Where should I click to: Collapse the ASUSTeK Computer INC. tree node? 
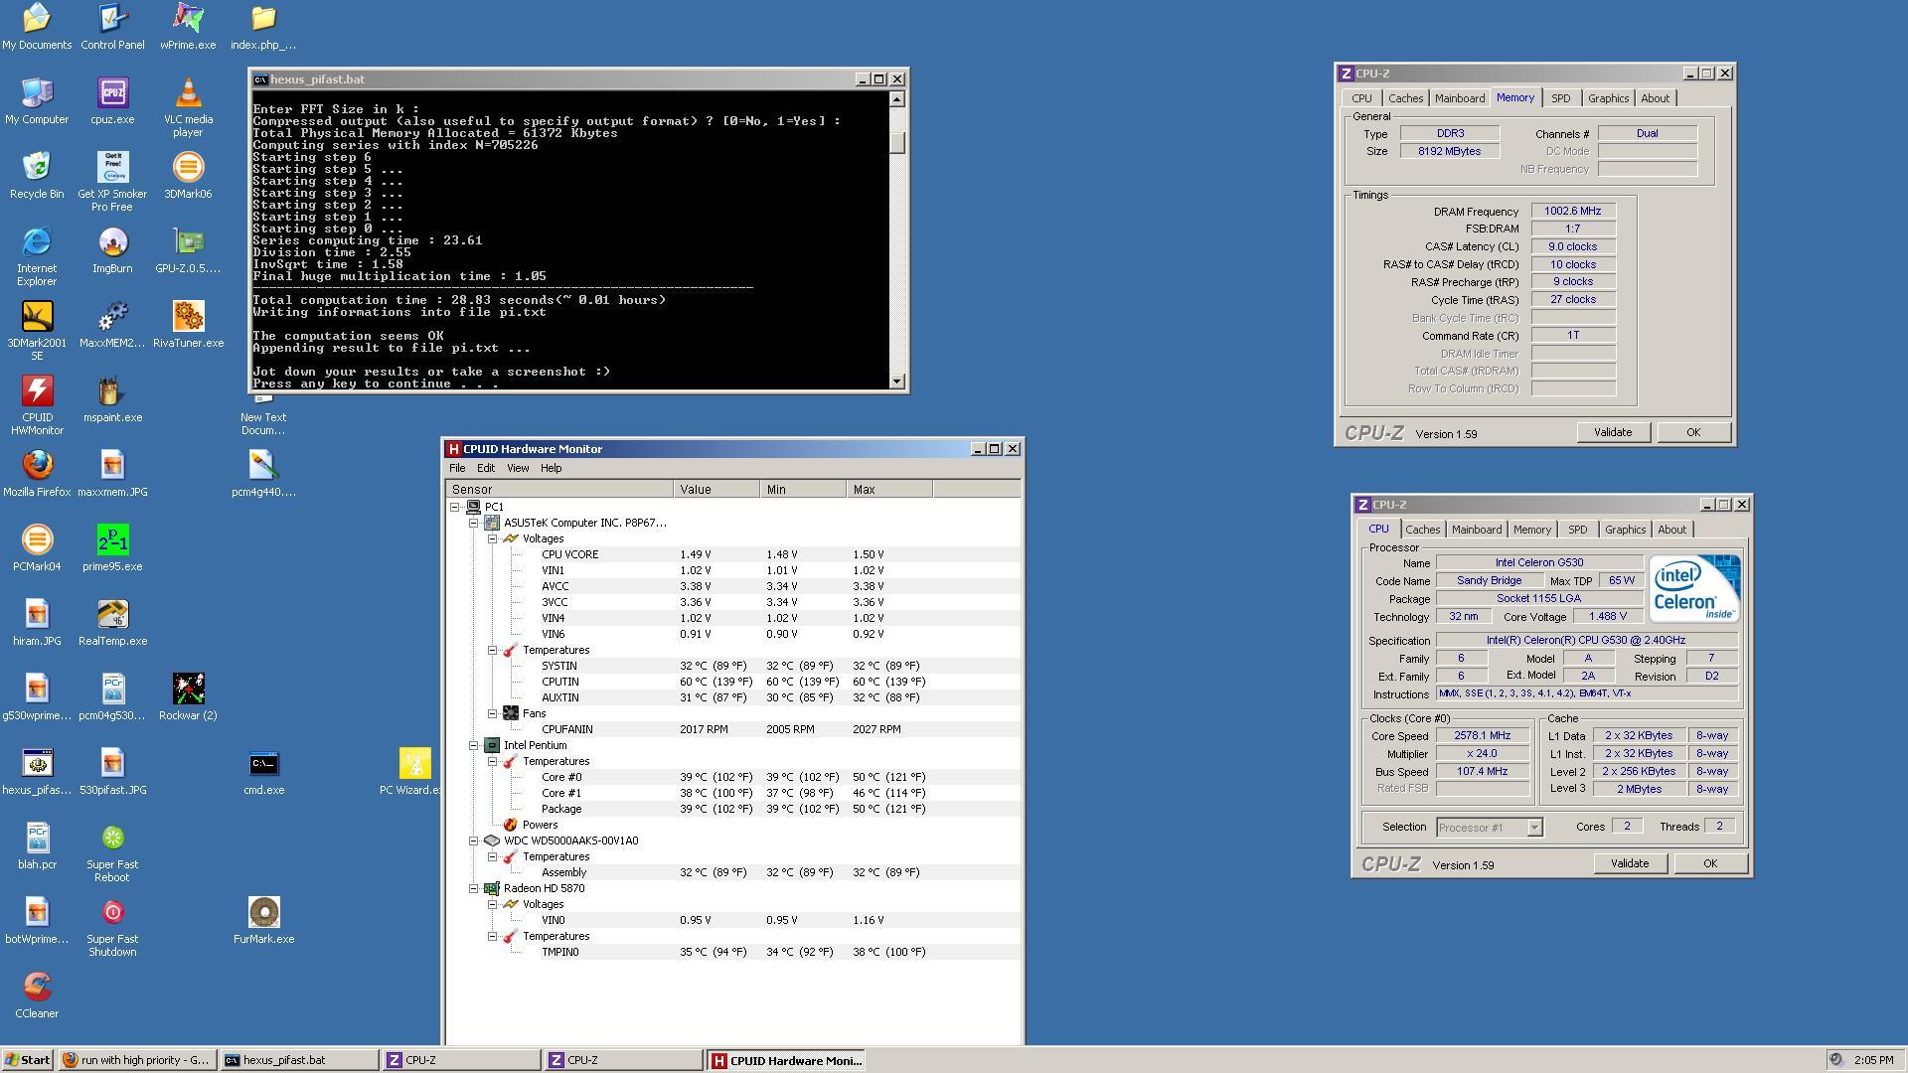(474, 523)
